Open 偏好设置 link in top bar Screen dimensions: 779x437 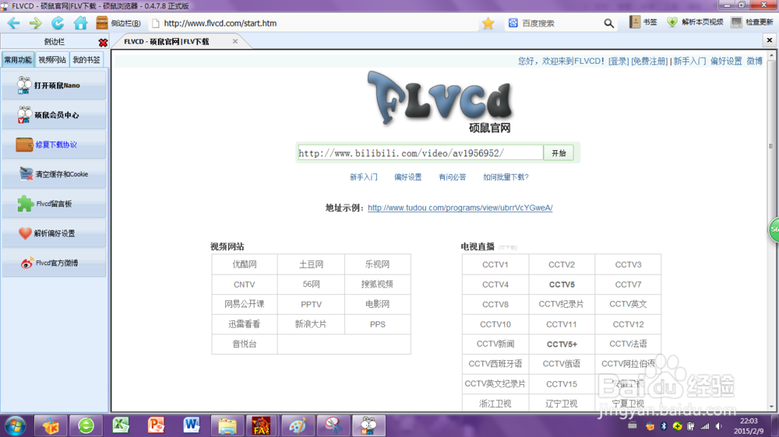click(726, 61)
